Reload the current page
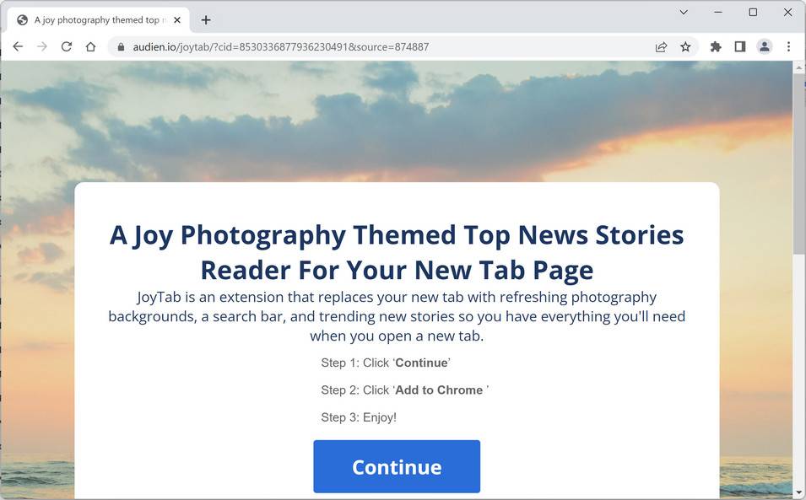Viewport: 806px width, 500px height. click(x=67, y=46)
